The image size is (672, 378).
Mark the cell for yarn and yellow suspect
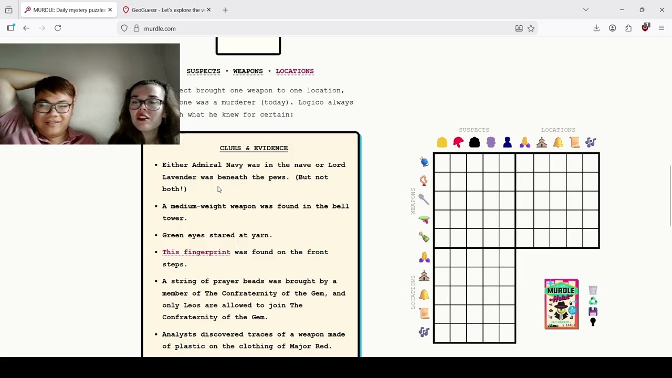tap(442, 163)
